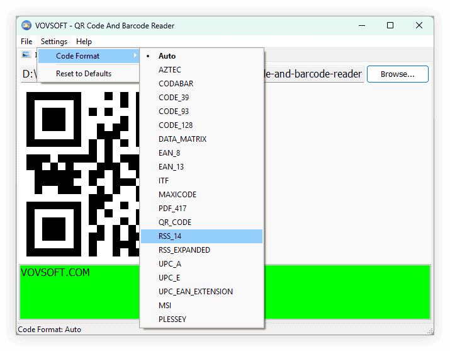Select the DATA_MATRIX format

(202, 139)
